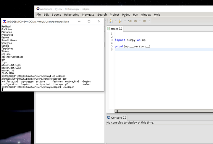213x144 pixels.
Task: Click line number 1 in editor gutter
Action: 112,34
